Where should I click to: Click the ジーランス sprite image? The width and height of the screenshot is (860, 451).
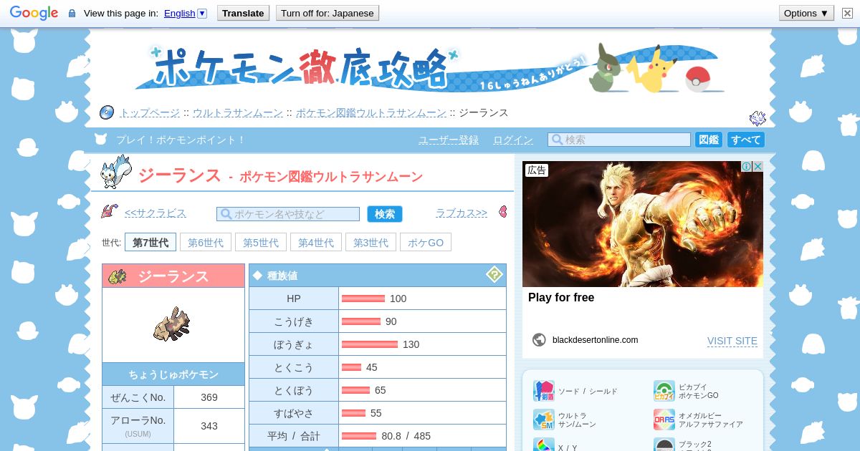pos(173,324)
